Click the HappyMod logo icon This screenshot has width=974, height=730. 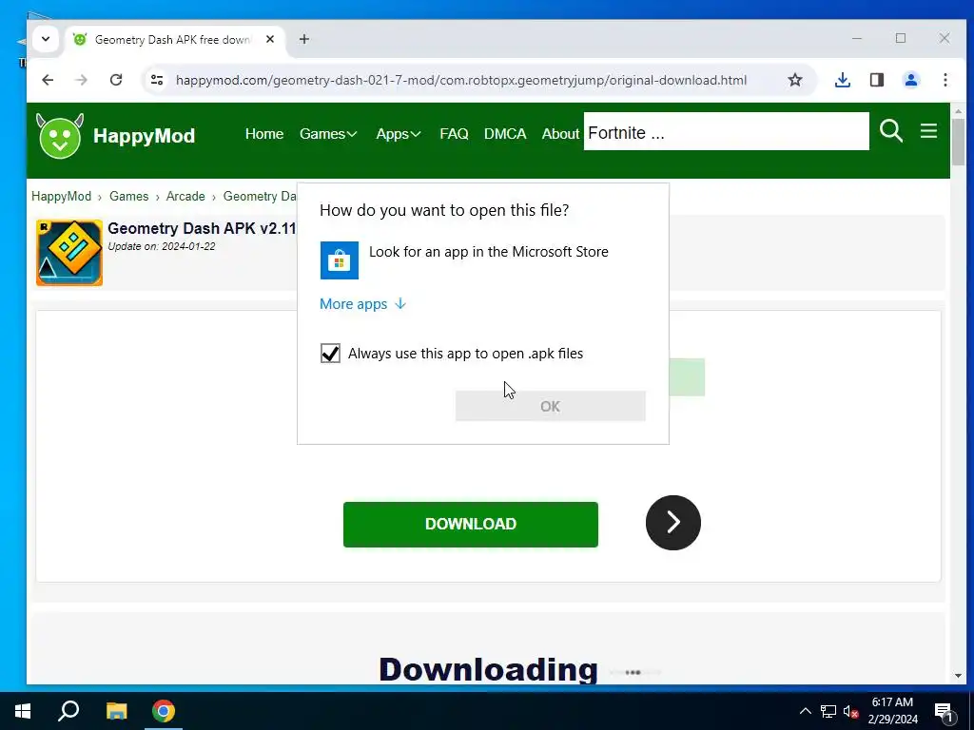coord(60,136)
